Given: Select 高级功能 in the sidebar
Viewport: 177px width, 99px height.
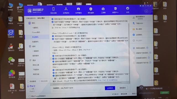Looking at the screenshot, I should [36, 74].
